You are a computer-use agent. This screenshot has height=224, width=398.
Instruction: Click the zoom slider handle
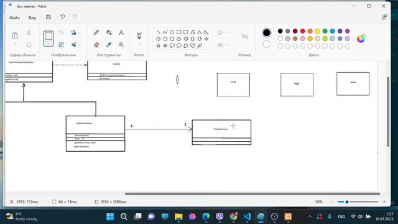347,202
